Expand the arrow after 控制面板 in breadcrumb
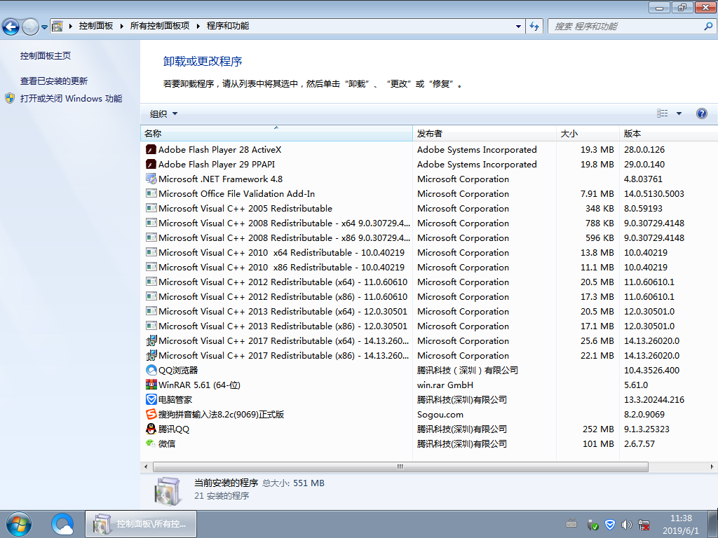Image resolution: width=718 pixels, height=538 pixels. [x=121, y=26]
